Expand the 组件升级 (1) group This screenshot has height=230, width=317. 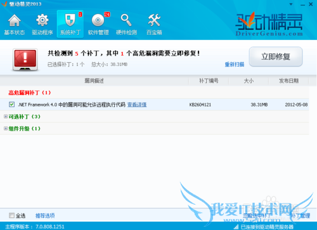(6, 129)
